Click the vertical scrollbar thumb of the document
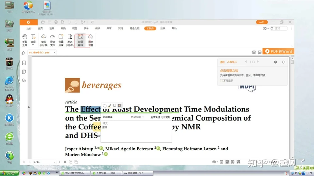Screen dimensions: 314x176 click(292, 62)
